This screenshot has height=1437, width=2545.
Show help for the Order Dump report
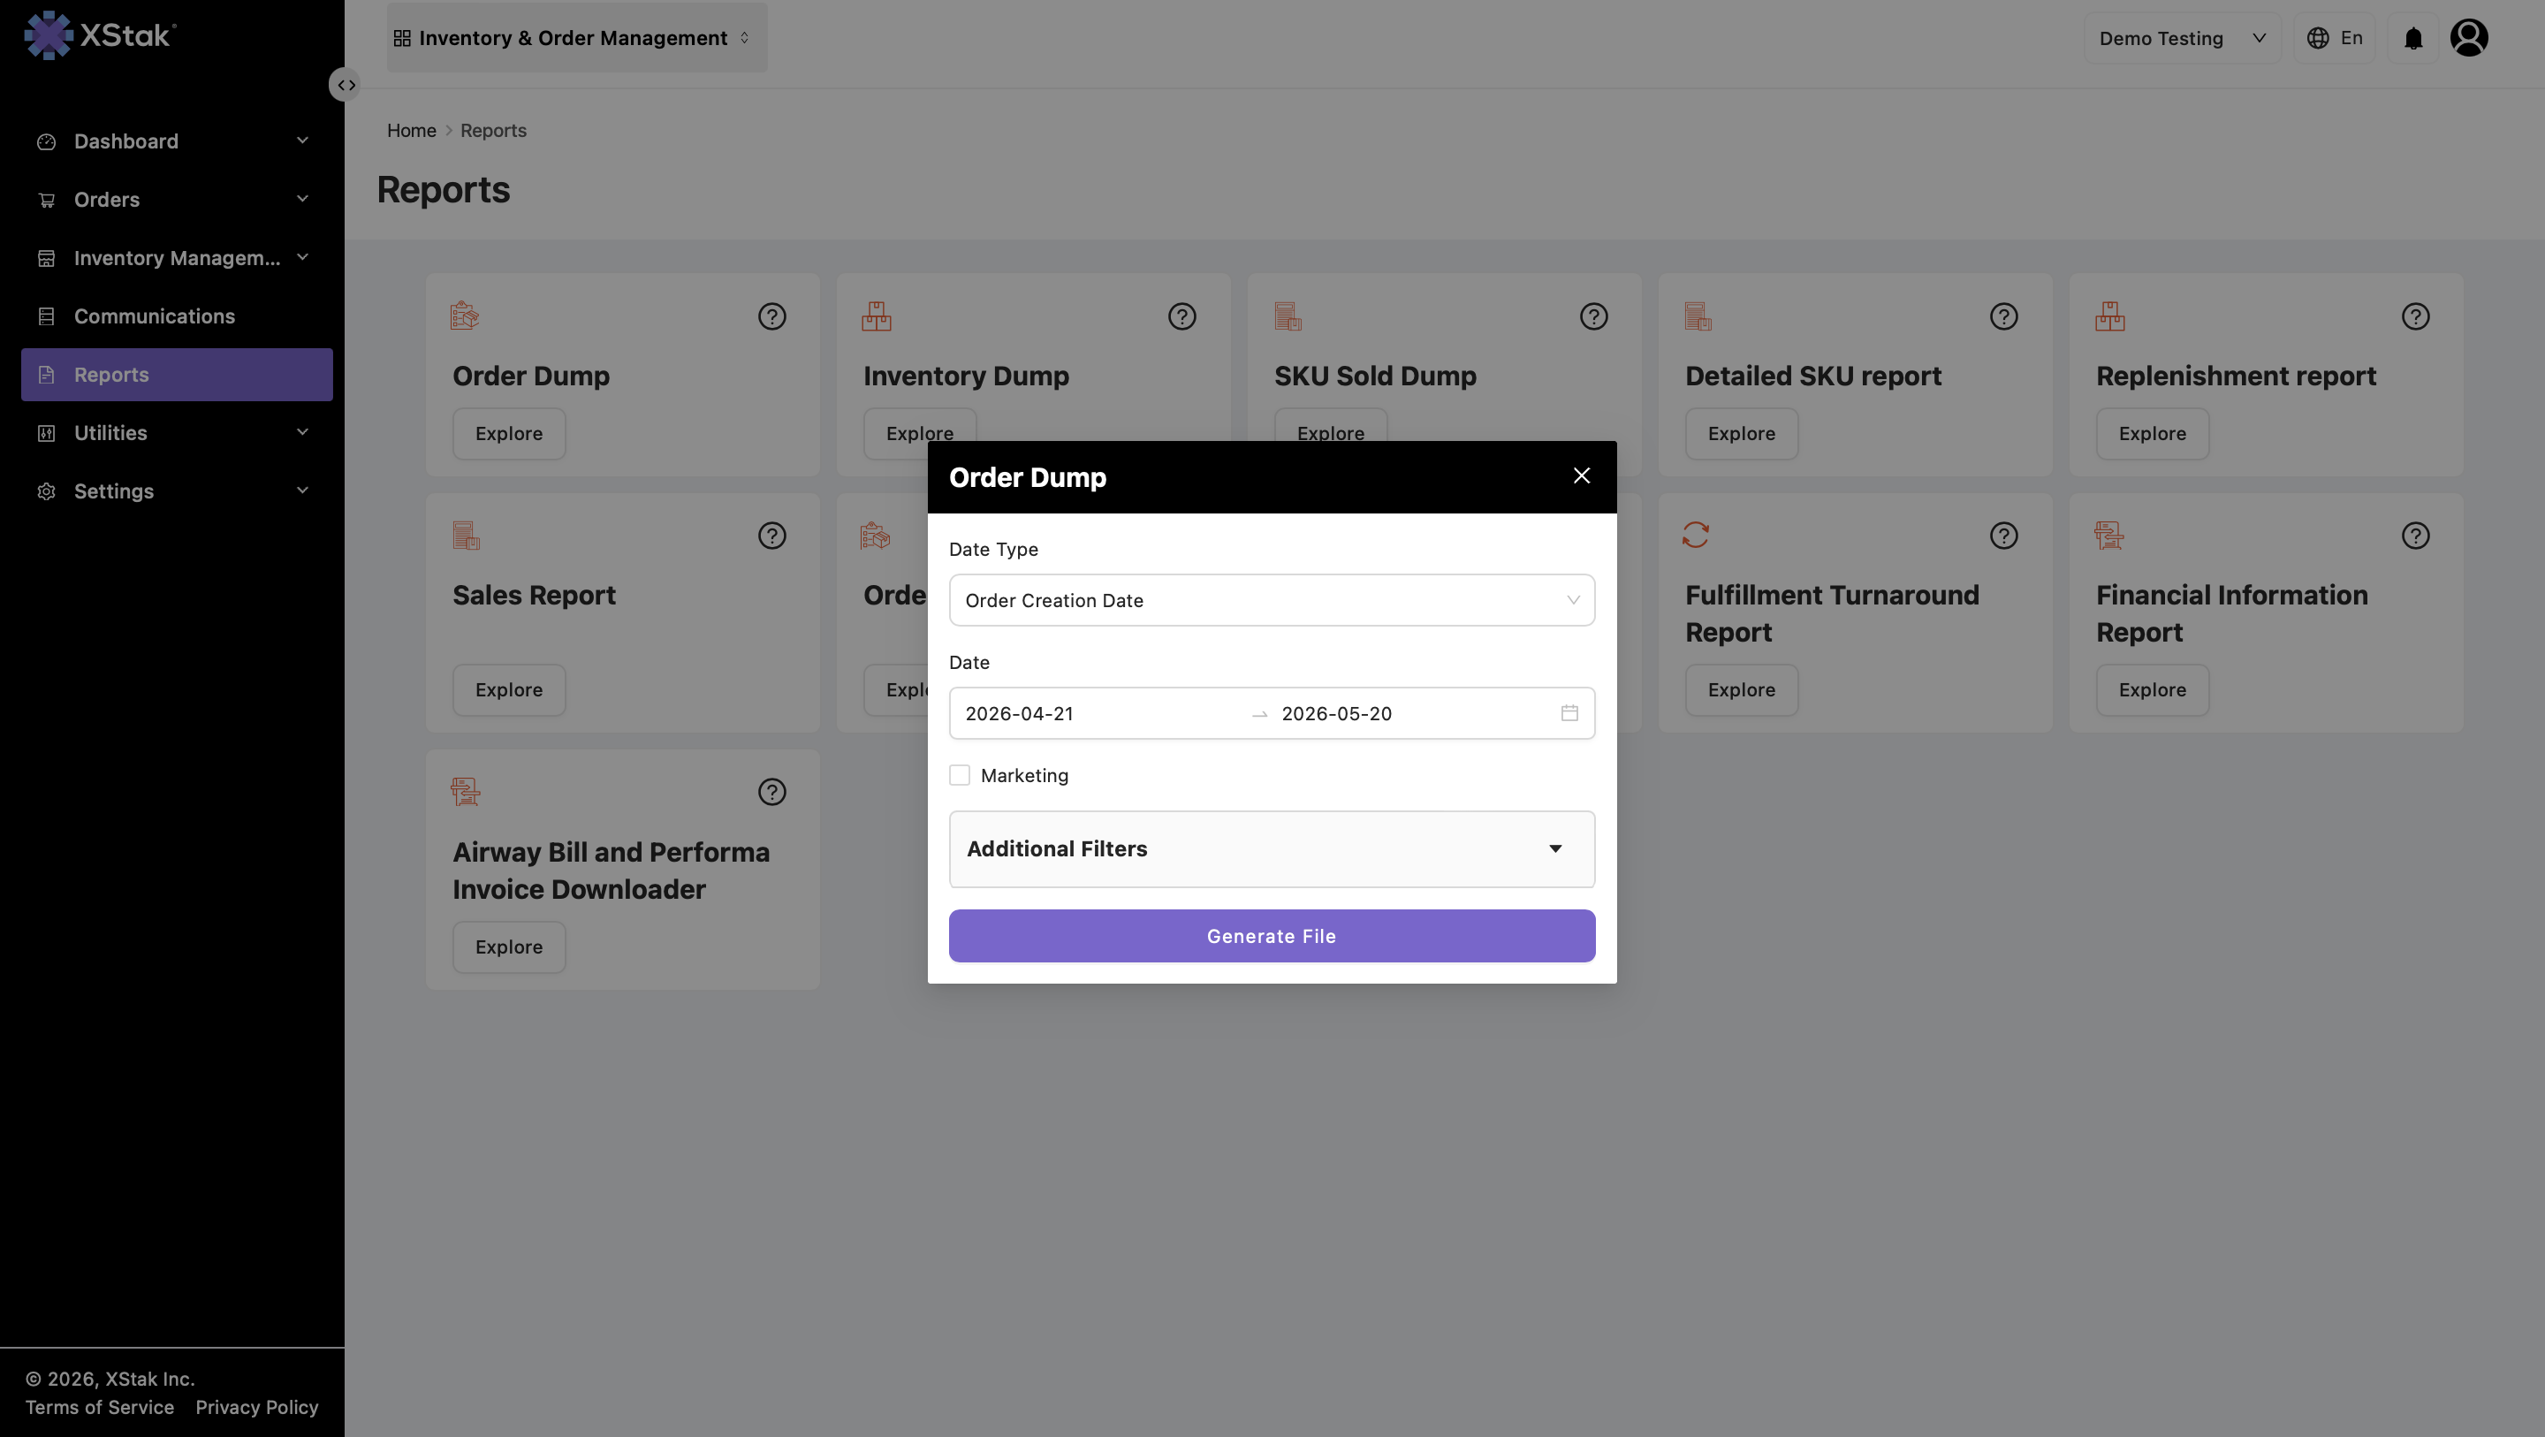(771, 316)
